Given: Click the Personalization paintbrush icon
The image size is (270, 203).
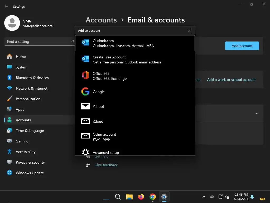Looking at the screenshot, I should tap(9, 99).
